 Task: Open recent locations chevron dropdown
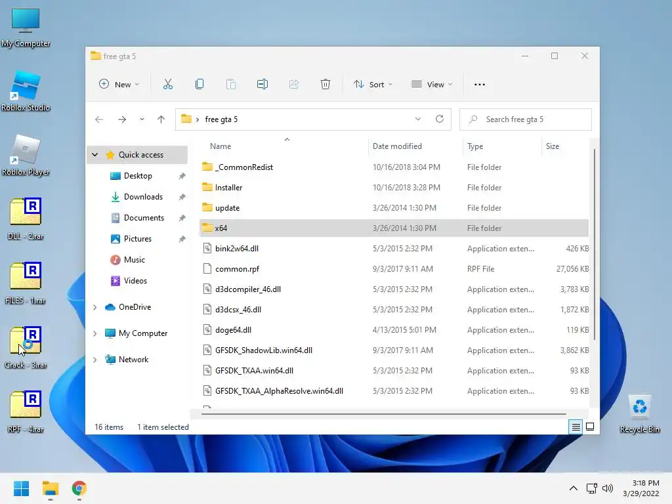pos(142,119)
